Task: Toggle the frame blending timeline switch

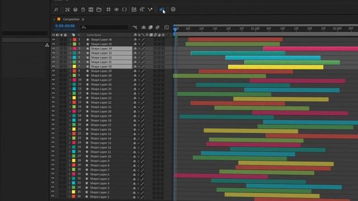Action: [x=150, y=27]
